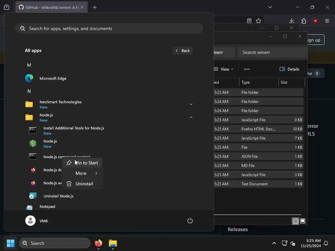Select the Firefox HTML Doc... file row
Image resolution: width=335 pixels, height=251 pixels.
coord(258,129)
